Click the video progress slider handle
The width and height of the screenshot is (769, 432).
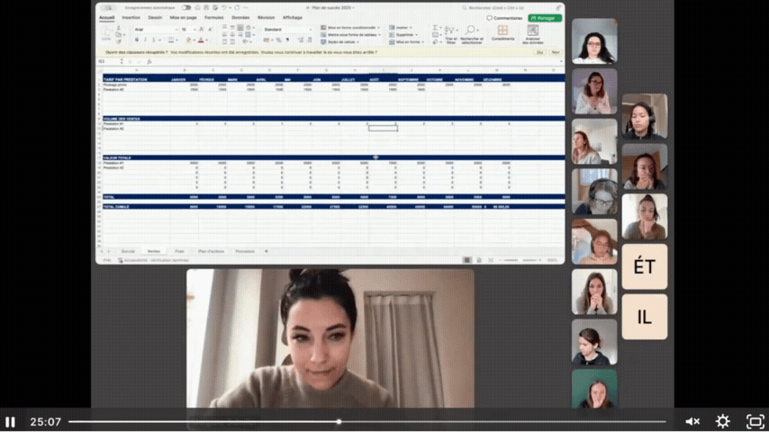pos(339,421)
